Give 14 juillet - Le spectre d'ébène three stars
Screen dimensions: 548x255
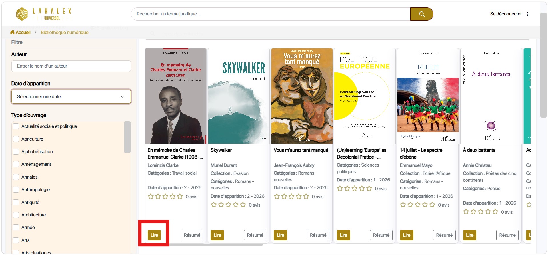click(x=417, y=205)
